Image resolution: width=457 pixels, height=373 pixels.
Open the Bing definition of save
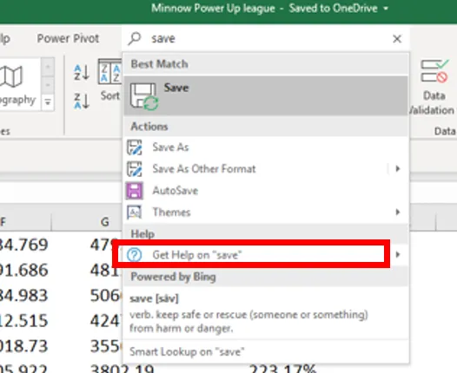[x=266, y=313]
